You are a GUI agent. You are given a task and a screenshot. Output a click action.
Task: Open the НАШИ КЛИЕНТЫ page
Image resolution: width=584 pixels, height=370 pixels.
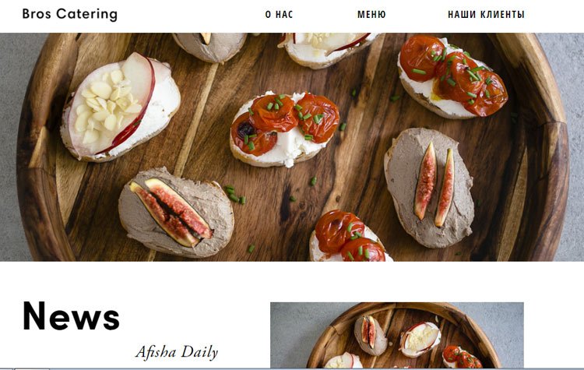[486, 15]
